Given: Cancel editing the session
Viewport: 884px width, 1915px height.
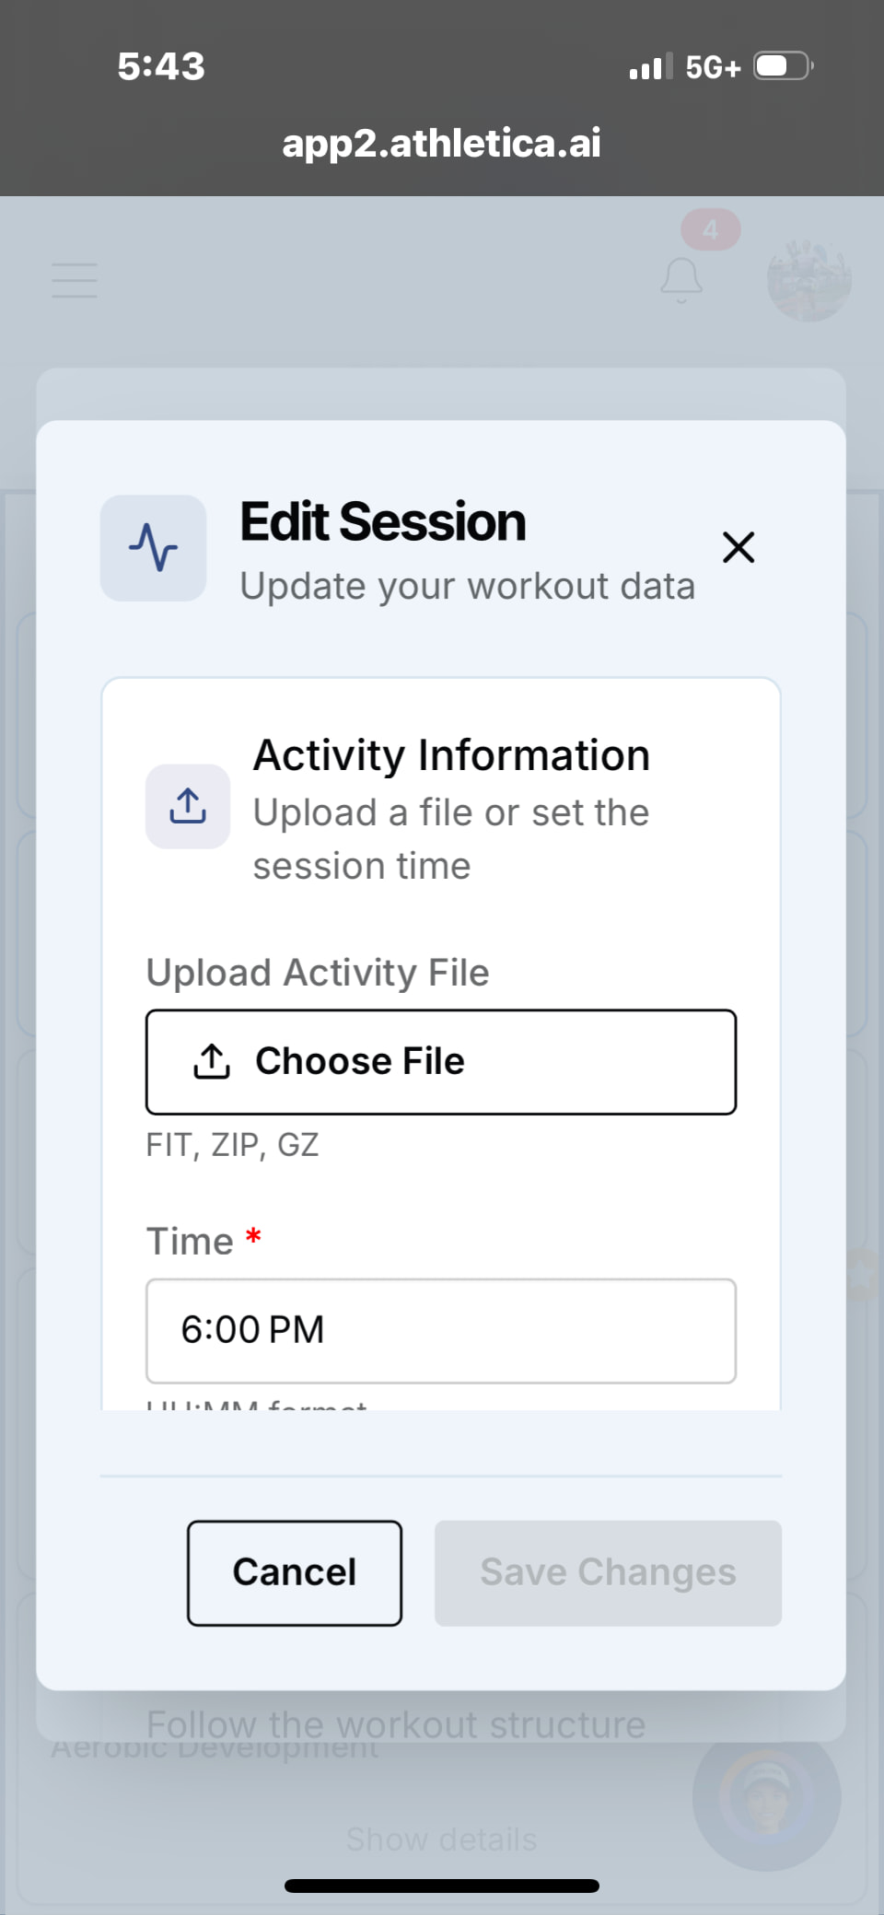Looking at the screenshot, I should tap(295, 1572).
